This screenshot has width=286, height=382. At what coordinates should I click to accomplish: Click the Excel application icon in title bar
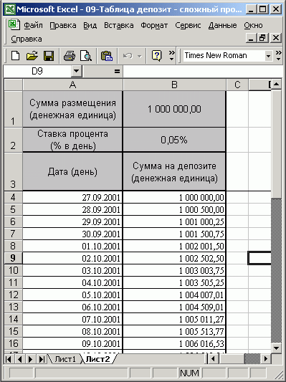click(10, 9)
